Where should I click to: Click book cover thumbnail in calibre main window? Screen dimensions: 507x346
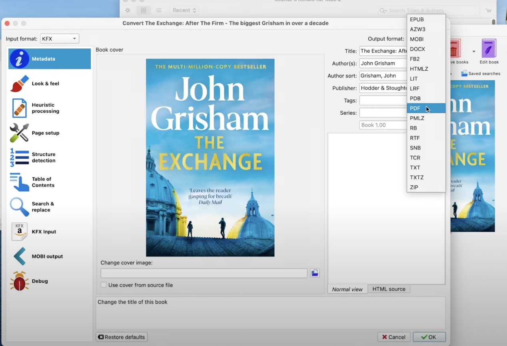point(473,156)
